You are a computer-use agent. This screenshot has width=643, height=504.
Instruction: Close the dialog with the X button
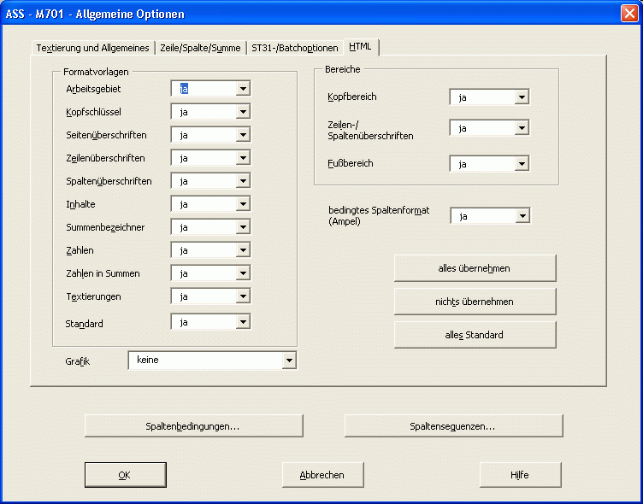(626, 14)
